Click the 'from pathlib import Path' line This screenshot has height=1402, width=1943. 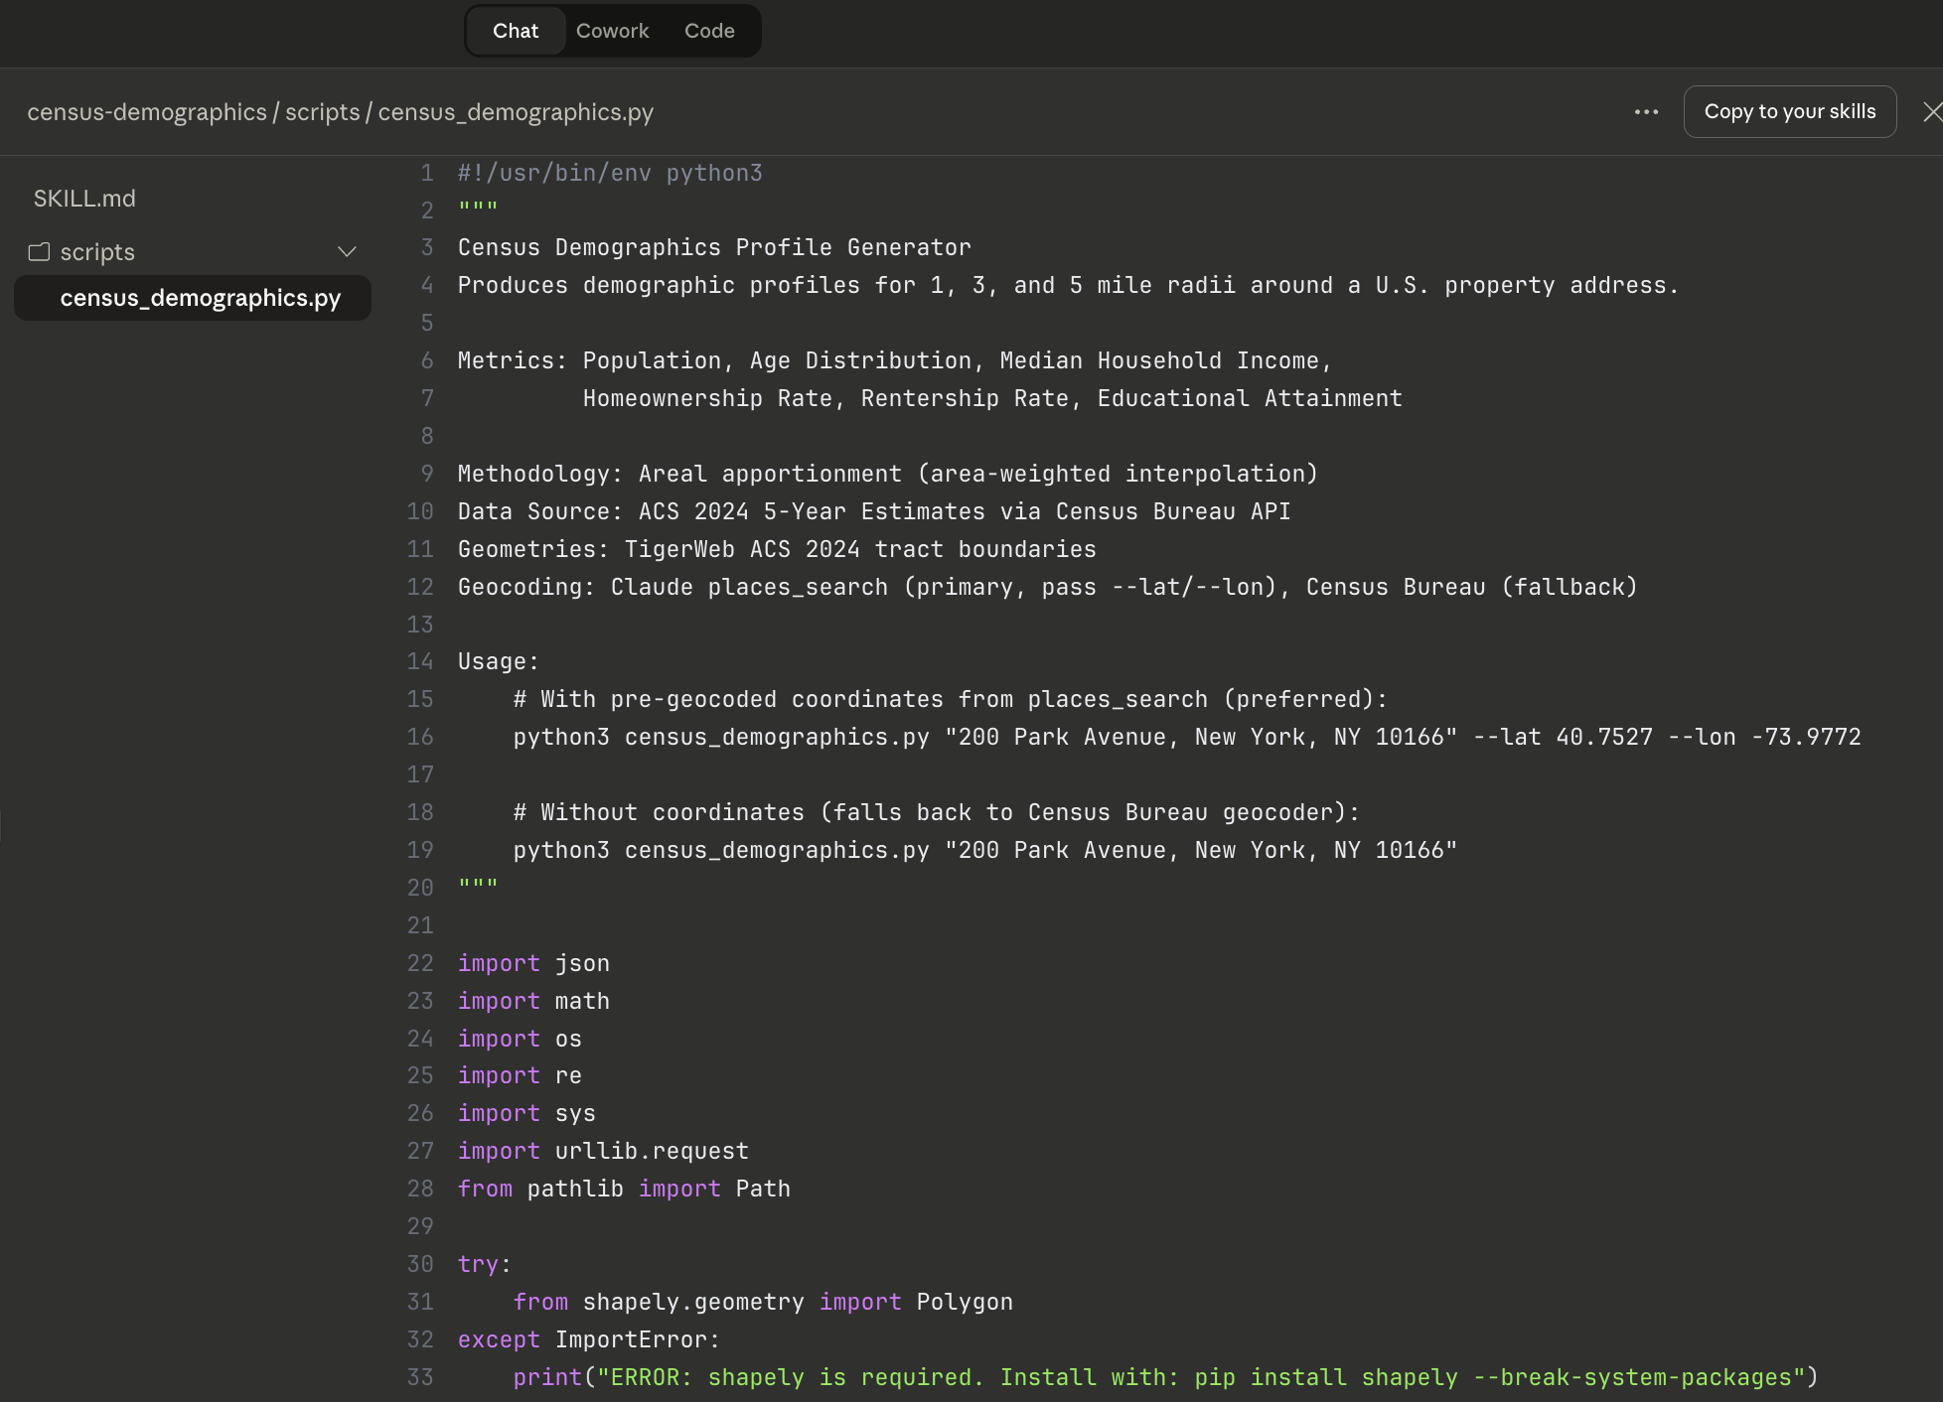[624, 1189]
